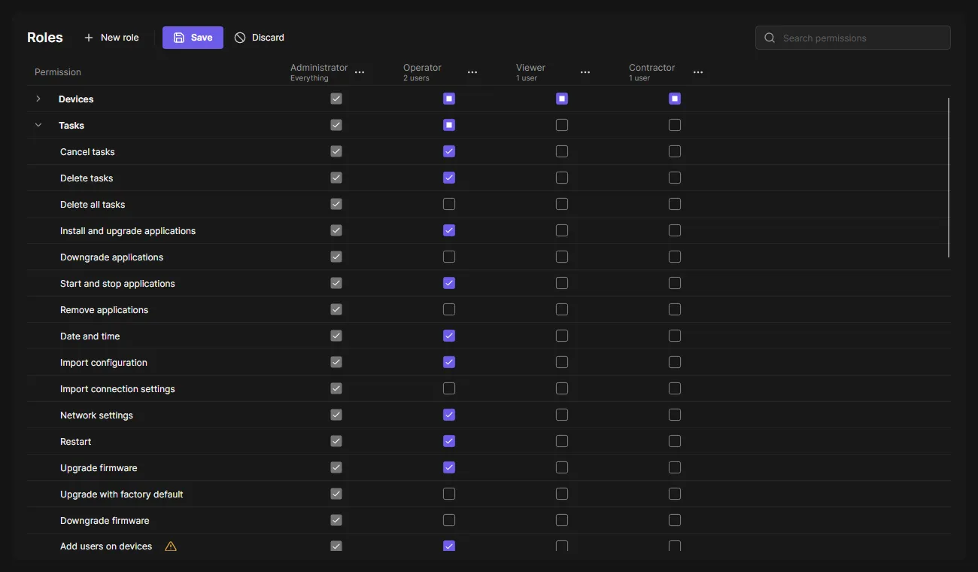Check Operator checkbox for Import connection settings

point(449,388)
